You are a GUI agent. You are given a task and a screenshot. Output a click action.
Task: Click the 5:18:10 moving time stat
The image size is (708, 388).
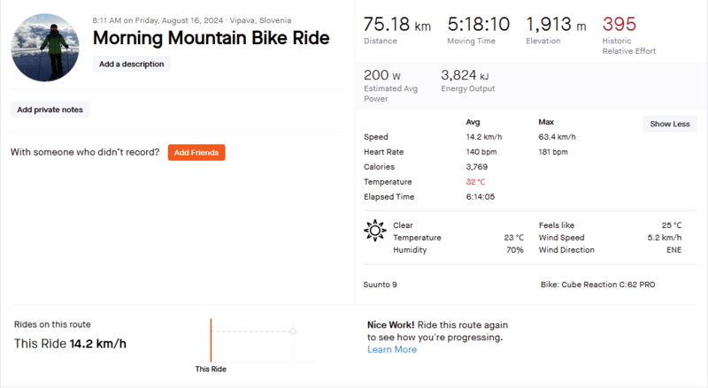click(479, 25)
